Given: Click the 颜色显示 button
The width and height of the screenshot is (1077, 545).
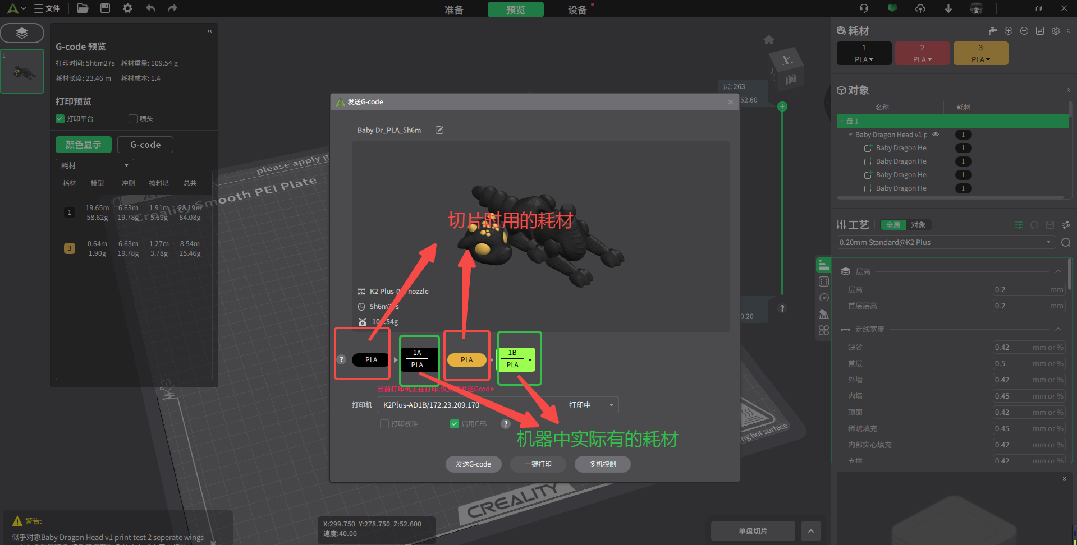Looking at the screenshot, I should point(84,145).
